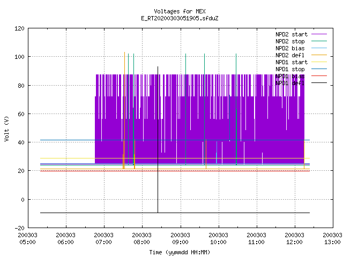The height and width of the screenshot is (257, 343).
Task: Click the y-axis tick value -20
Action: pos(19,228)
